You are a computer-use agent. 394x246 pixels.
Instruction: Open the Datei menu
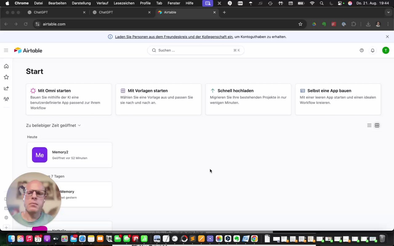click(x=38, y=3)
